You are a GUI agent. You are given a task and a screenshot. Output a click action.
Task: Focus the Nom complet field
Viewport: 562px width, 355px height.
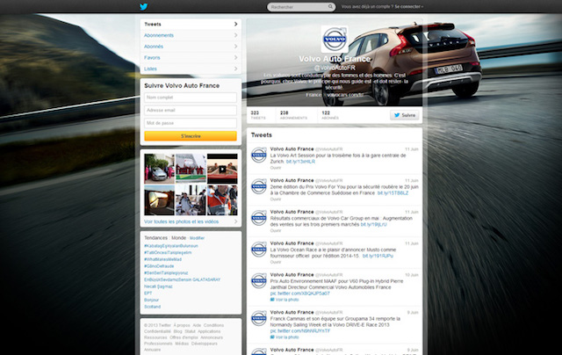[191, 98]
